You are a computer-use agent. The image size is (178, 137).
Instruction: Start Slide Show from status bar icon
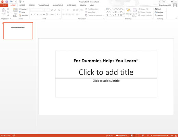point(148,136)
